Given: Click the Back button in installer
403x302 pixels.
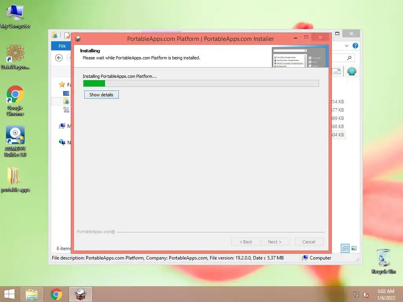Looking at the screenshot, I should (246, 242).
